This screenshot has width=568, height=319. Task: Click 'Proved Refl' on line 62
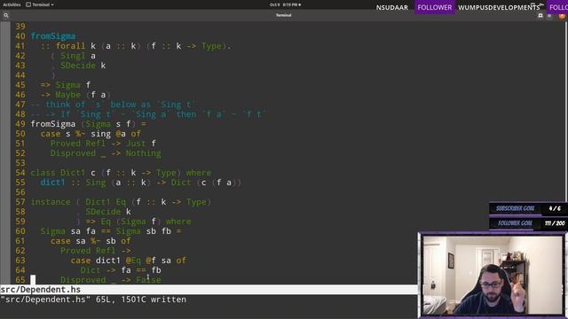88,251
